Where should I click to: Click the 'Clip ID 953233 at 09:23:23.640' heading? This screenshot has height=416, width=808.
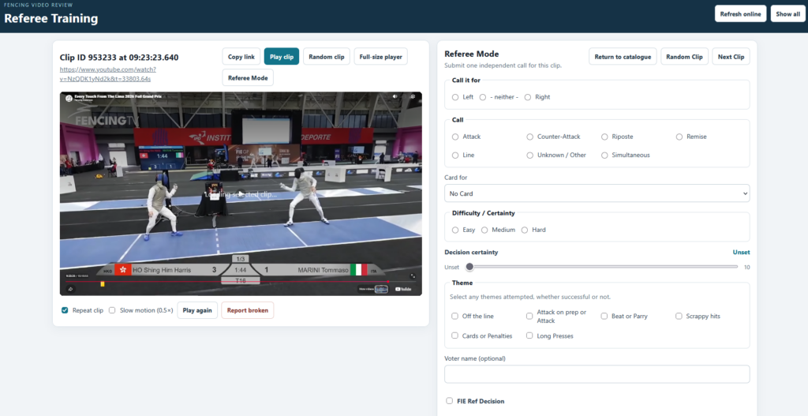(x=119, y=57)
